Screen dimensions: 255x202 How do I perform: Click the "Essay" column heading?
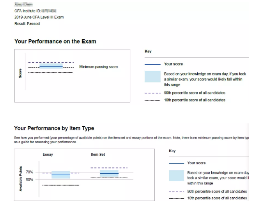48,155
